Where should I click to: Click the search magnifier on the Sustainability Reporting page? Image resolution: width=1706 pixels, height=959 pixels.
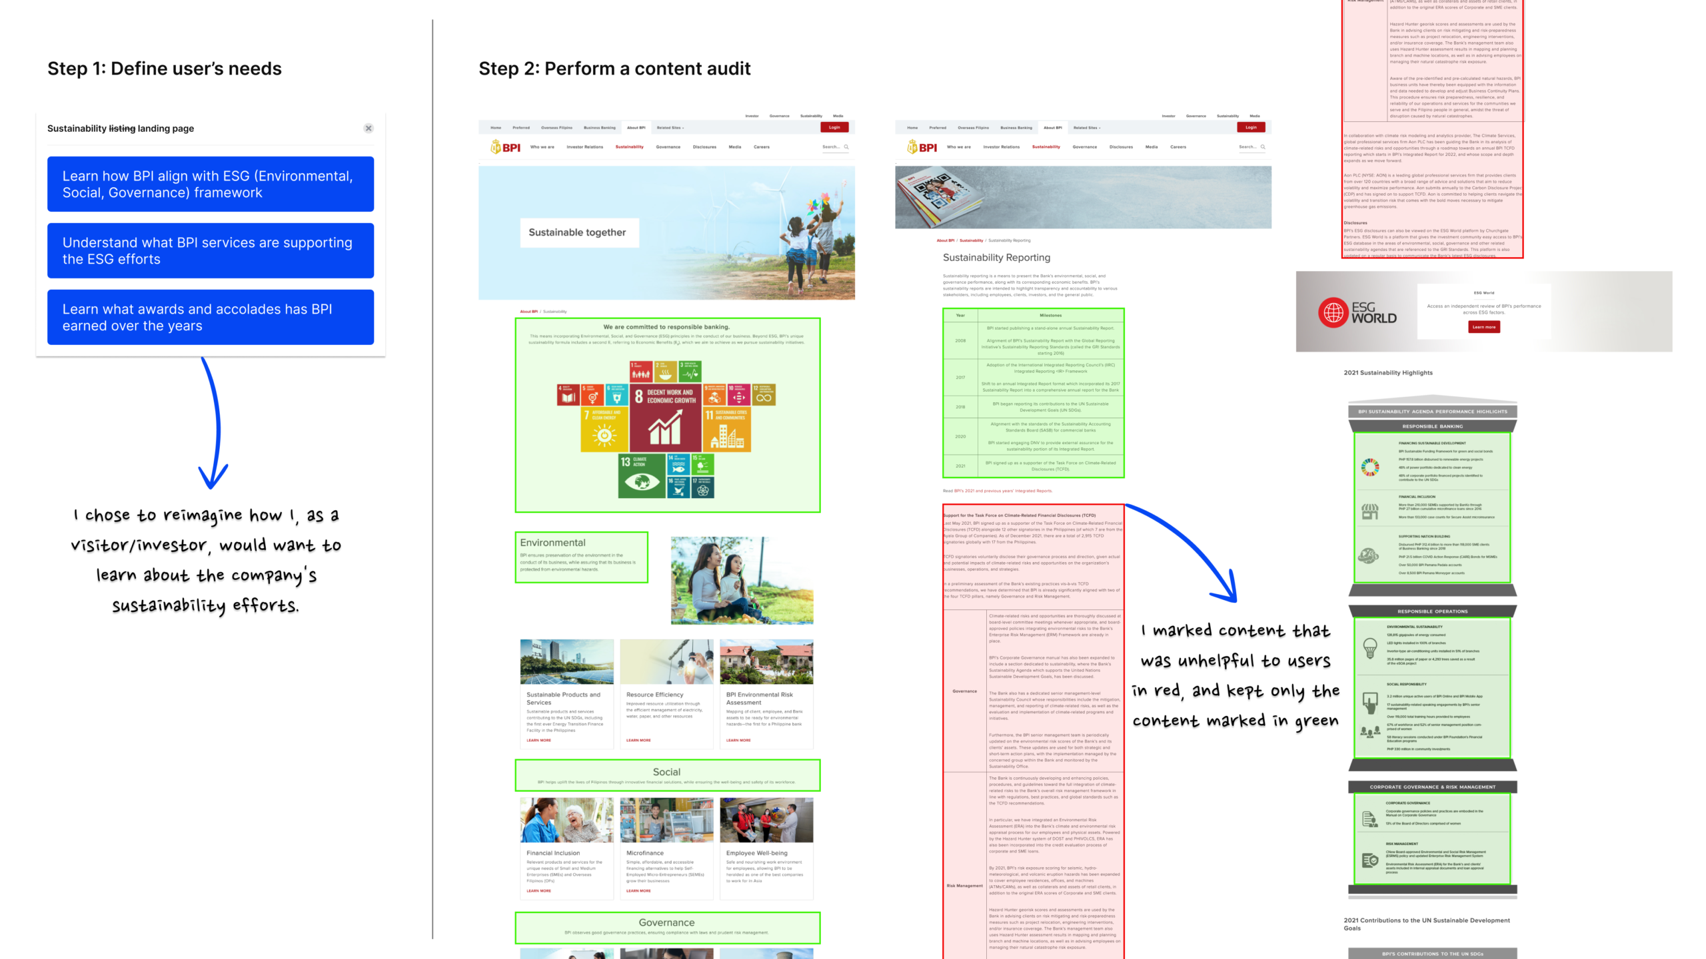pos(1263,147)
